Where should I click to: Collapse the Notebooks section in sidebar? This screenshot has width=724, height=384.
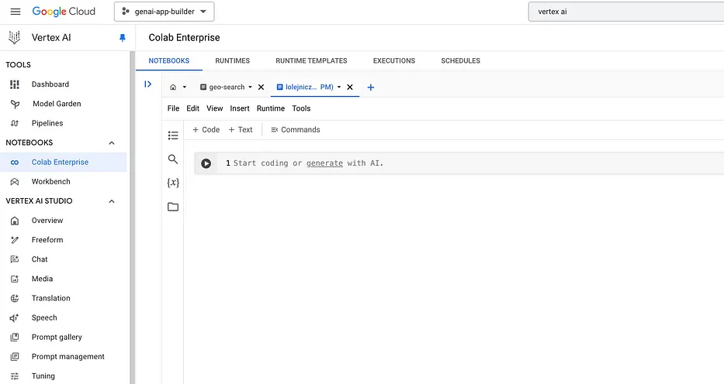point(111,143)
